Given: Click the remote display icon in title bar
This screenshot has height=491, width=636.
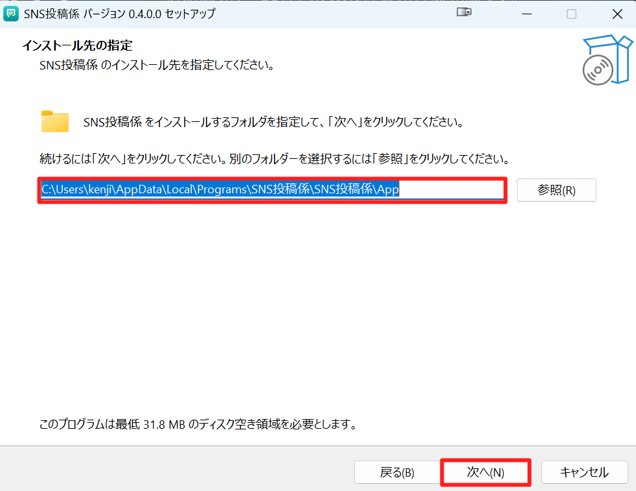Looking at the screenshot, I should 464,12.
